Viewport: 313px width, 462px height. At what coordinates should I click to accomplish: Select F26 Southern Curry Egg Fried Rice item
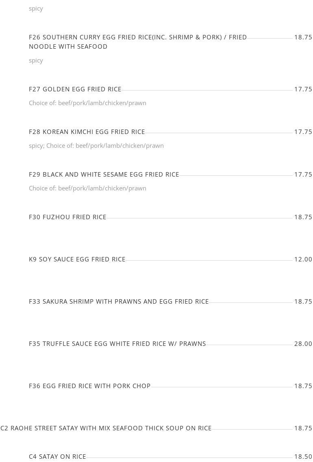[x=138, y=42]
